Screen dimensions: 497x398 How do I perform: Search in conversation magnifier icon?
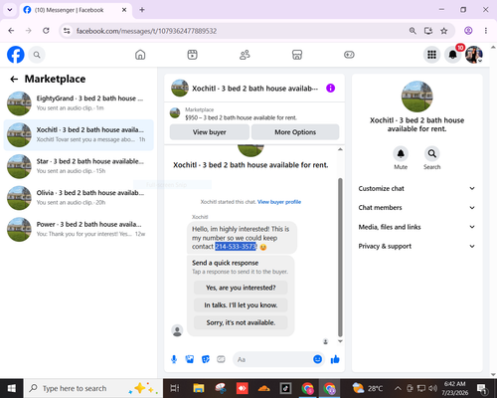pos(431,154)
